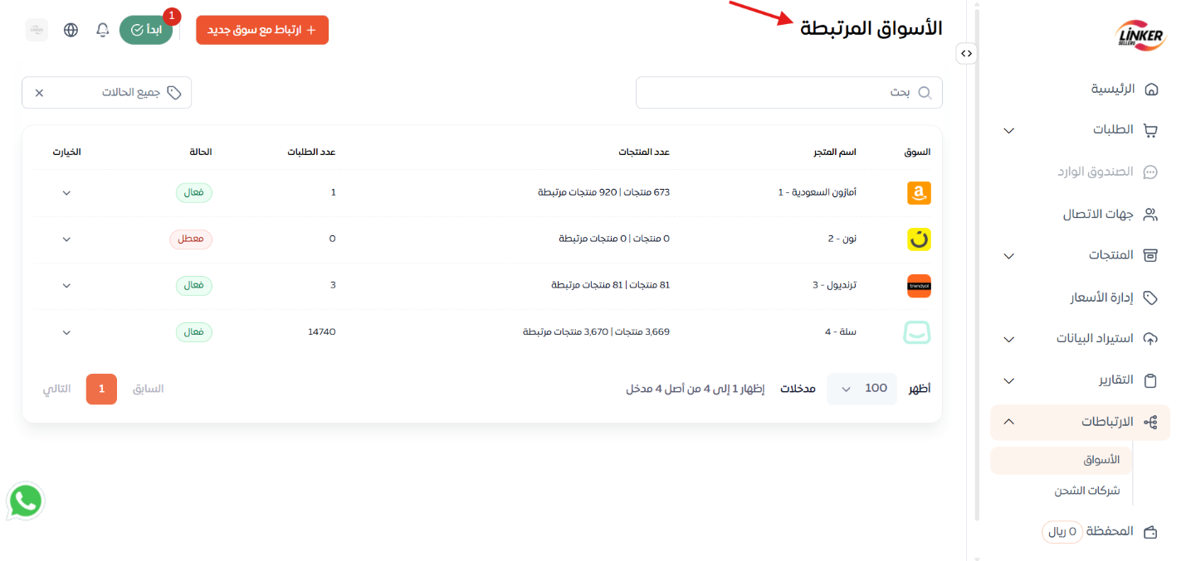Screen dimensions: 1186x561
Task: Click the اسم المتجر column header
Action: click(835, 152)
